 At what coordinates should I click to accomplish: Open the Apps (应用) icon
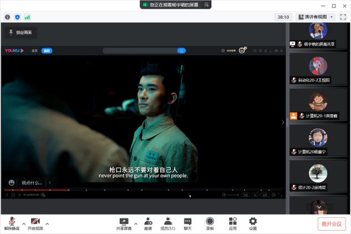[x=233, y=223]
